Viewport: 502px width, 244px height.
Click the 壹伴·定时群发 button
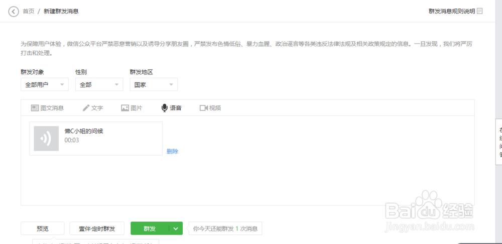point(97,228)
